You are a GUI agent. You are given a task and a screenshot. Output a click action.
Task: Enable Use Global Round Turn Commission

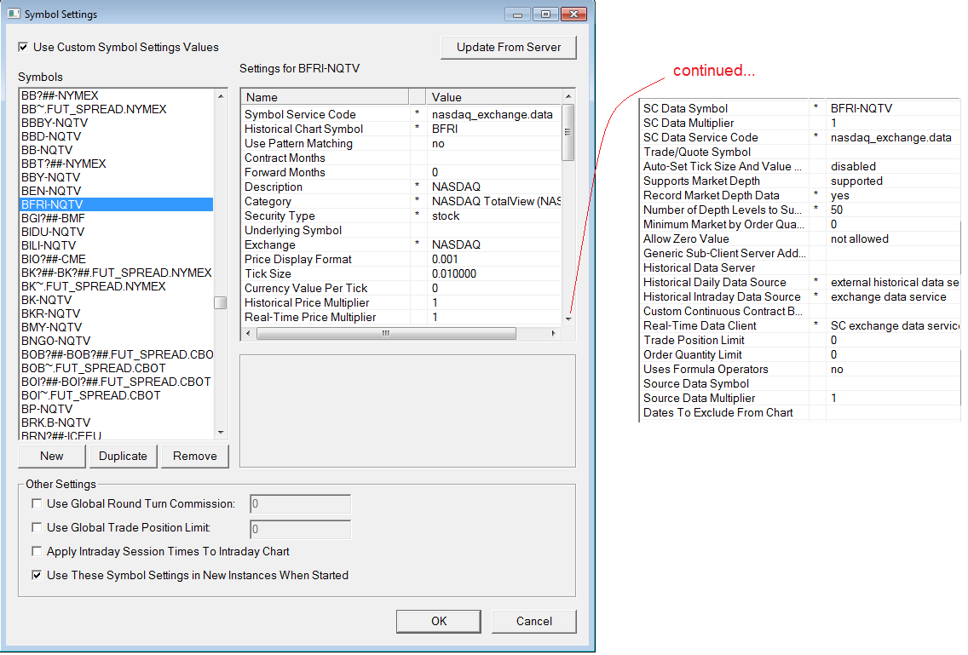pyautogui.click(x=37, y=503)
